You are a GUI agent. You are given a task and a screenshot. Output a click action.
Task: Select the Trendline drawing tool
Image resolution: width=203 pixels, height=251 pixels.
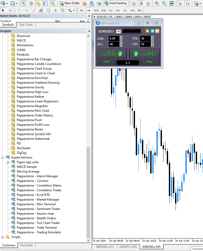34,11
